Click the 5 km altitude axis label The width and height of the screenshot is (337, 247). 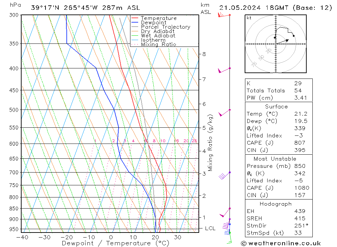click(x=204, y=128)
